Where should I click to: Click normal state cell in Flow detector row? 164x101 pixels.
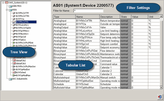click(x=126, y=51)
